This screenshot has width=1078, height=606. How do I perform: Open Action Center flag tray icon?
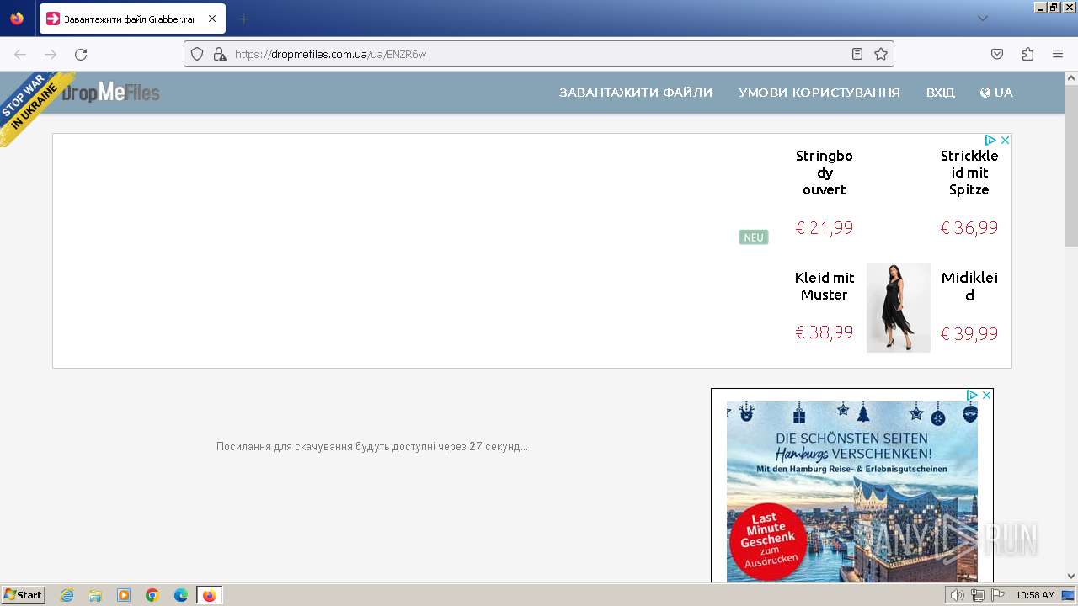coord(998,595)
